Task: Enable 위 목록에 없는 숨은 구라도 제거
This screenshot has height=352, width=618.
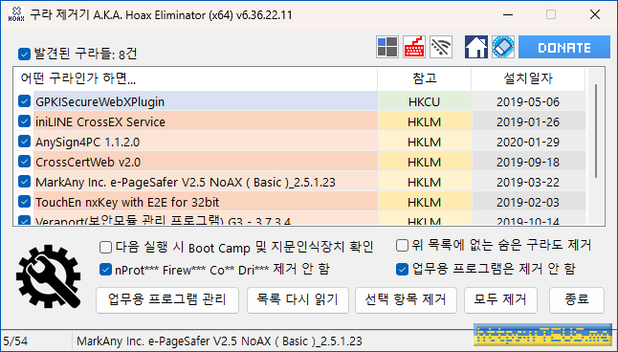Action: pyautogui.click(x=402, y=246)
